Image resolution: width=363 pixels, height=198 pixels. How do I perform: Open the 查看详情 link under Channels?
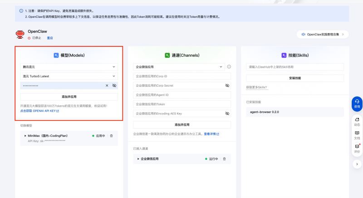pyautogui.click(x=211, y=134)
